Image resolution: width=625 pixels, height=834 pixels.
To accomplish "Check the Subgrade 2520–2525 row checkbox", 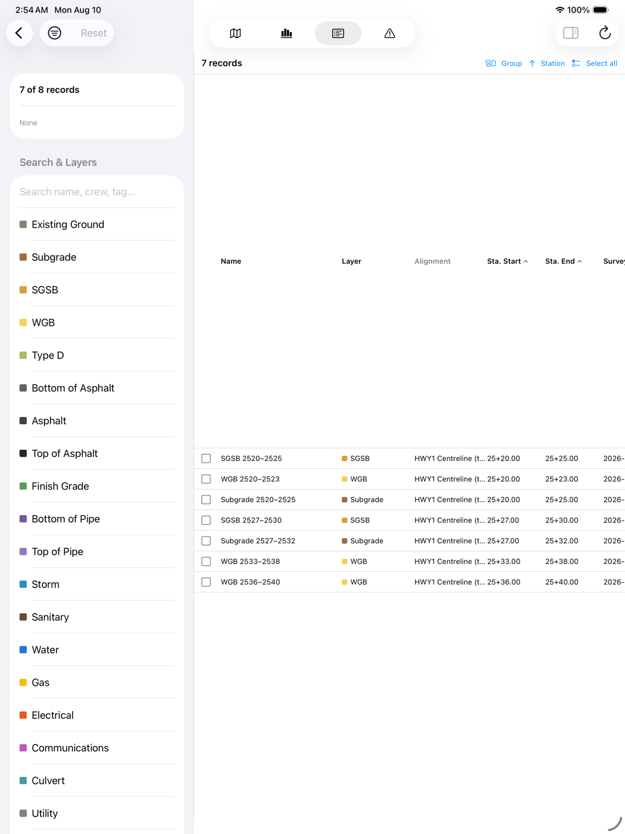I will coord(206,500).
